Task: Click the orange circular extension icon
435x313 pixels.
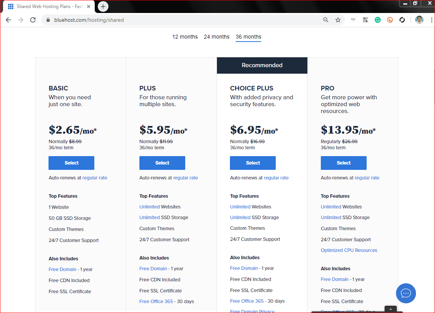Action: click(390, 20)
